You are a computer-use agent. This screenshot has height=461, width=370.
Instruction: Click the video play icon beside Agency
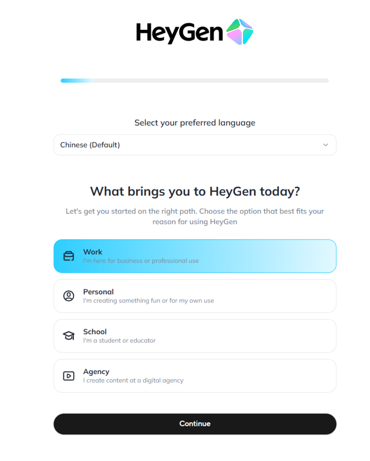[x=68, y=376]
